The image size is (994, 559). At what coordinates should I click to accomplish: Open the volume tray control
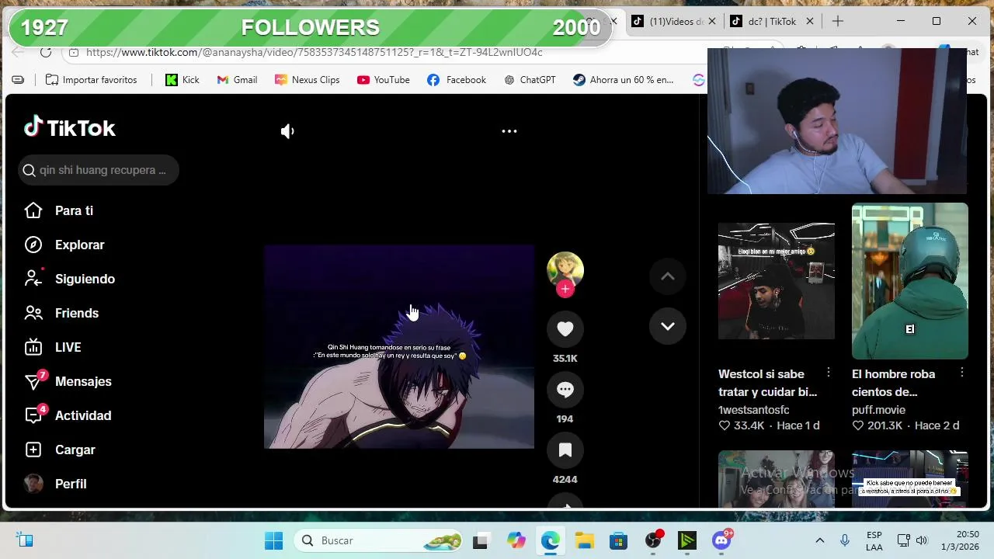tap(922, 540)
